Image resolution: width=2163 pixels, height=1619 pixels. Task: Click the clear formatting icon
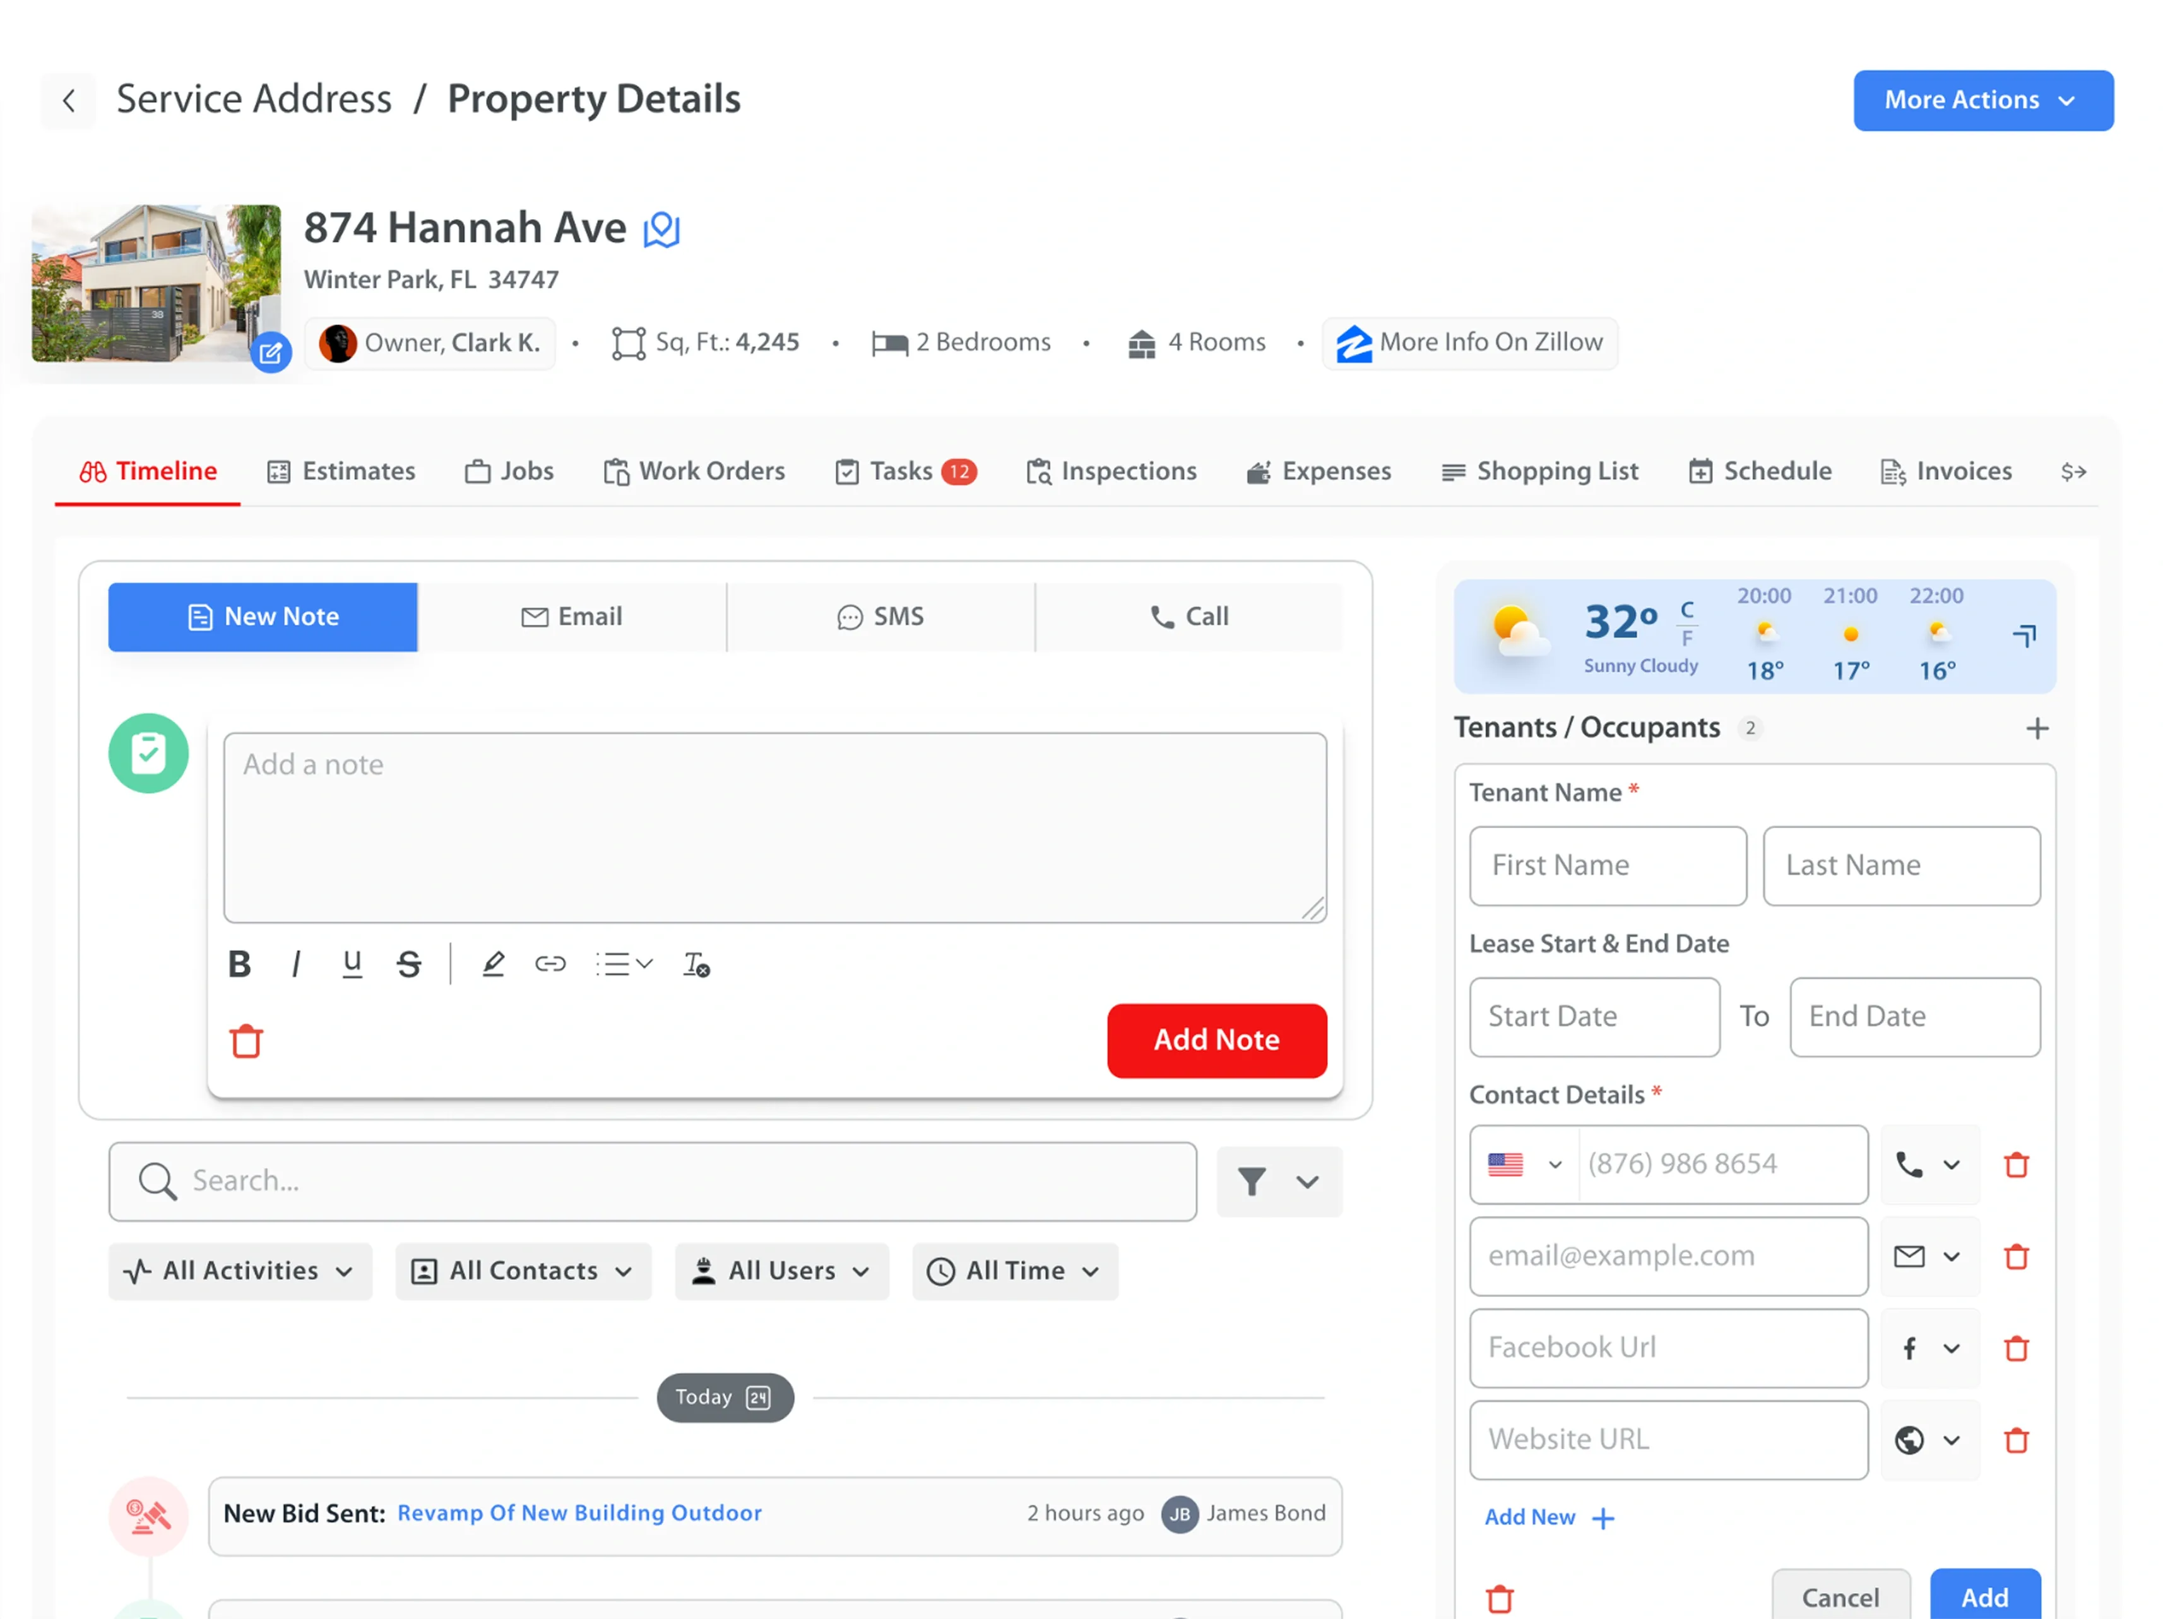coord(696,964)
